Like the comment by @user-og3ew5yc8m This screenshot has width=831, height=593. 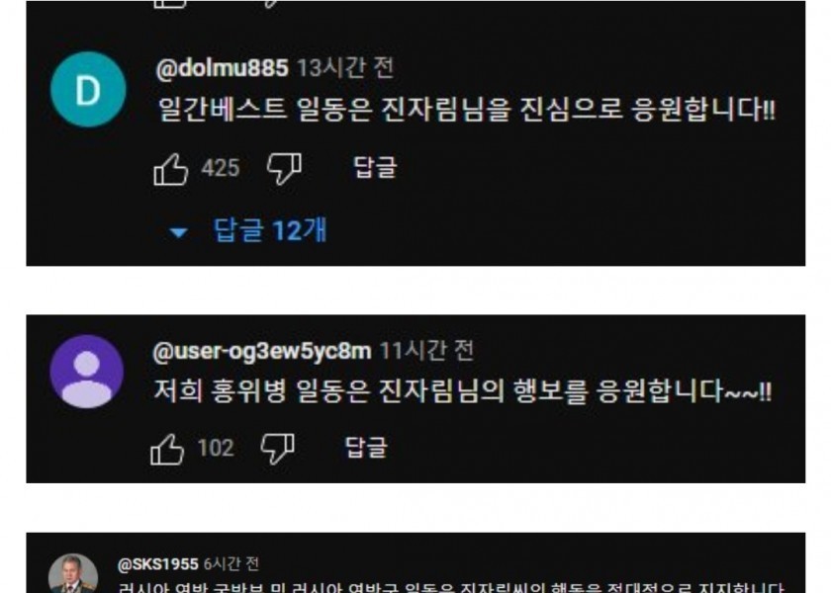tap(167, 449)
